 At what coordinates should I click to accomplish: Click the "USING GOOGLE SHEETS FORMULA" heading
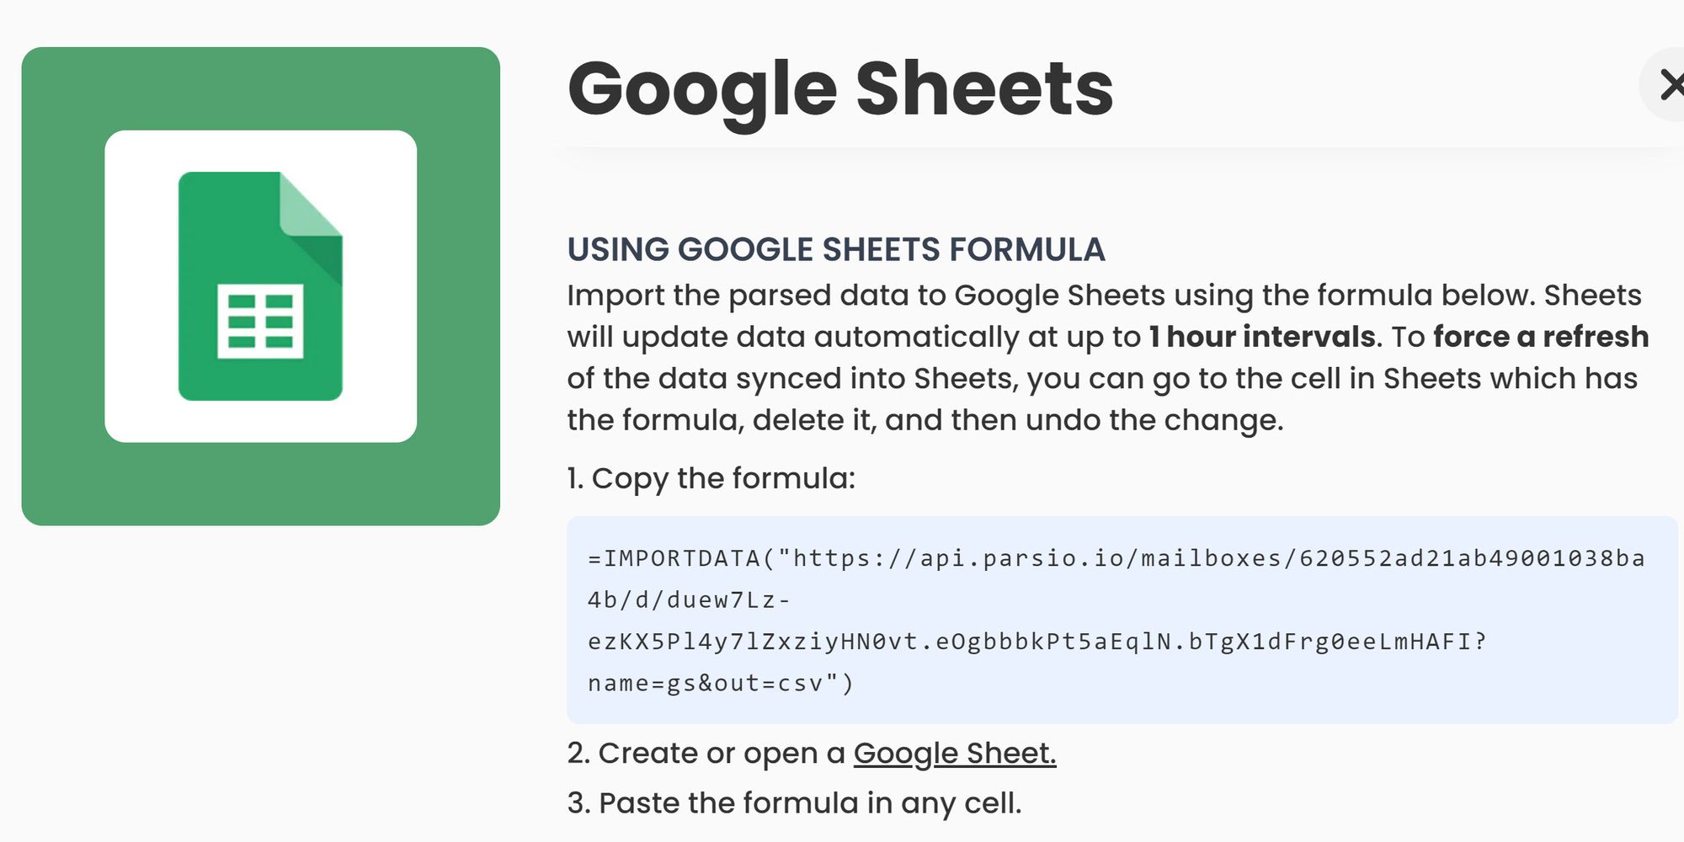tap(835, 249)
